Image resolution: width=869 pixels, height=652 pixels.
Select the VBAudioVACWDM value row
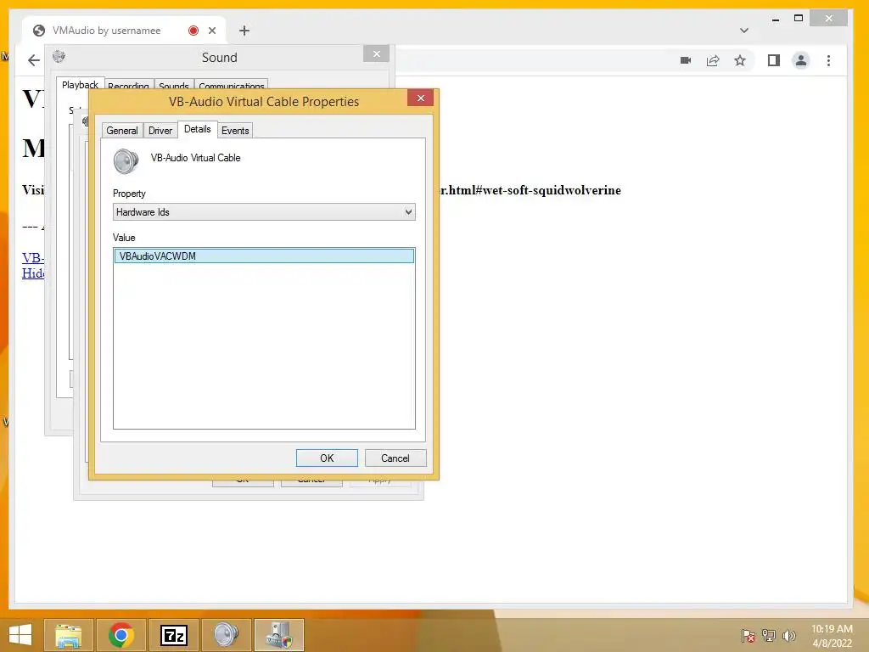coord(264,256)
